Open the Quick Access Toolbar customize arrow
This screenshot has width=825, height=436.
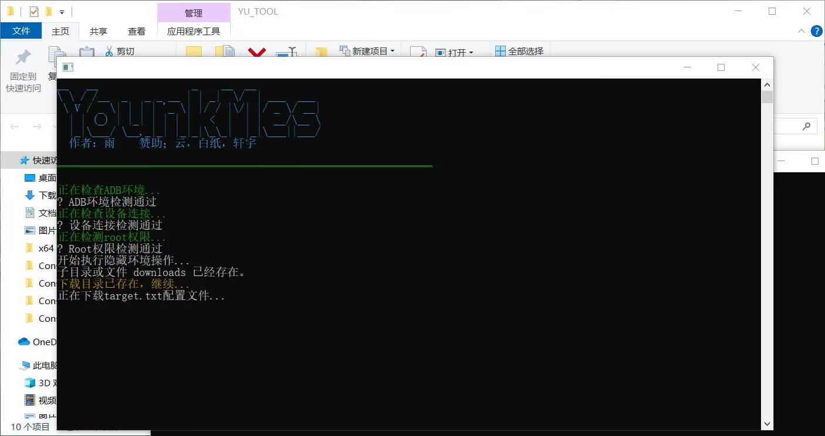(61, 11)
